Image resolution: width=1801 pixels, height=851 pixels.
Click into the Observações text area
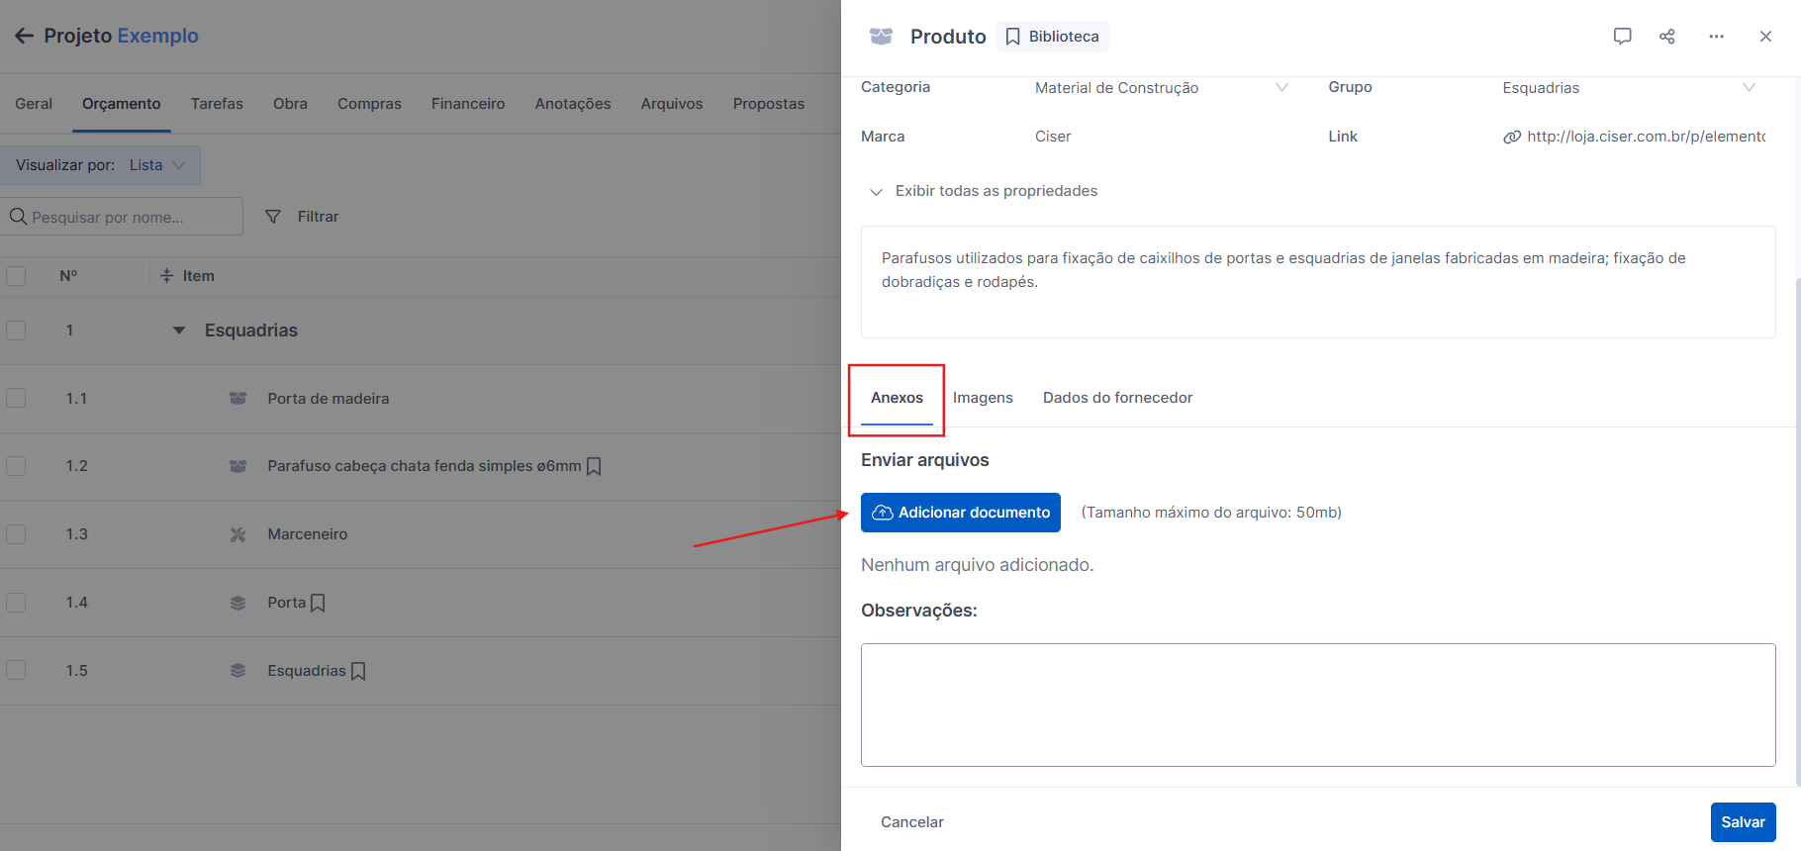(1317, 705)
